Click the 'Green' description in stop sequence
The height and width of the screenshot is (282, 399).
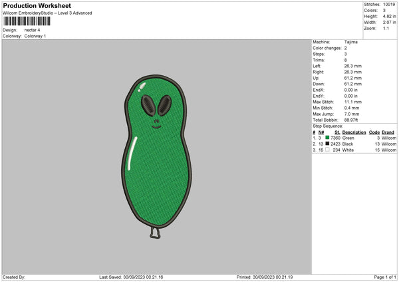[x=348, y=138]
